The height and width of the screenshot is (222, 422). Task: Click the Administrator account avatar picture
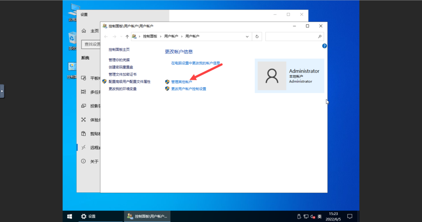272,76
